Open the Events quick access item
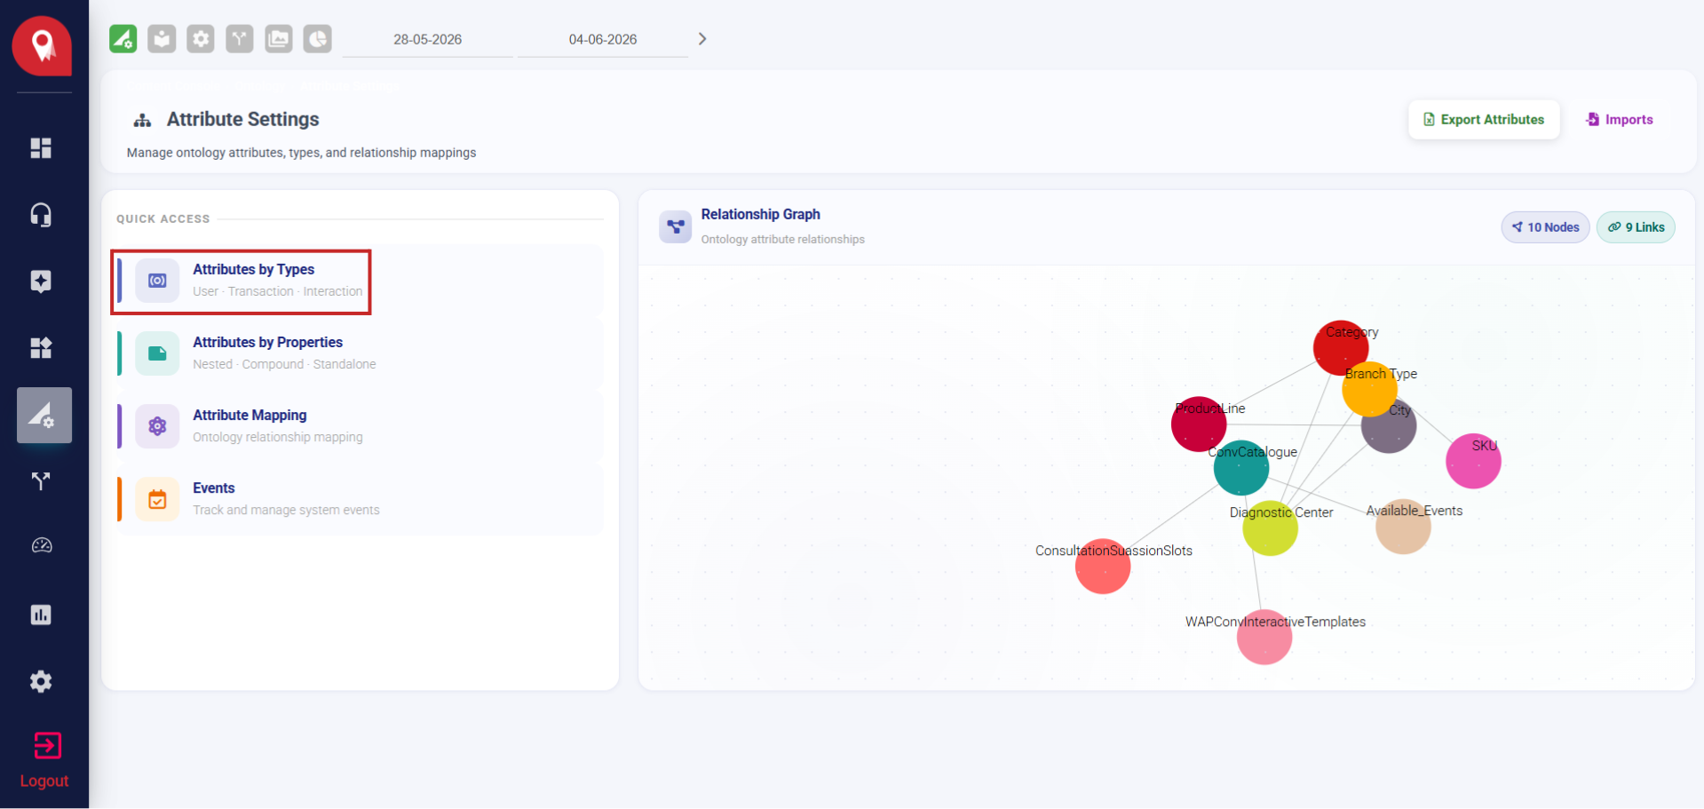 point(360,499)
